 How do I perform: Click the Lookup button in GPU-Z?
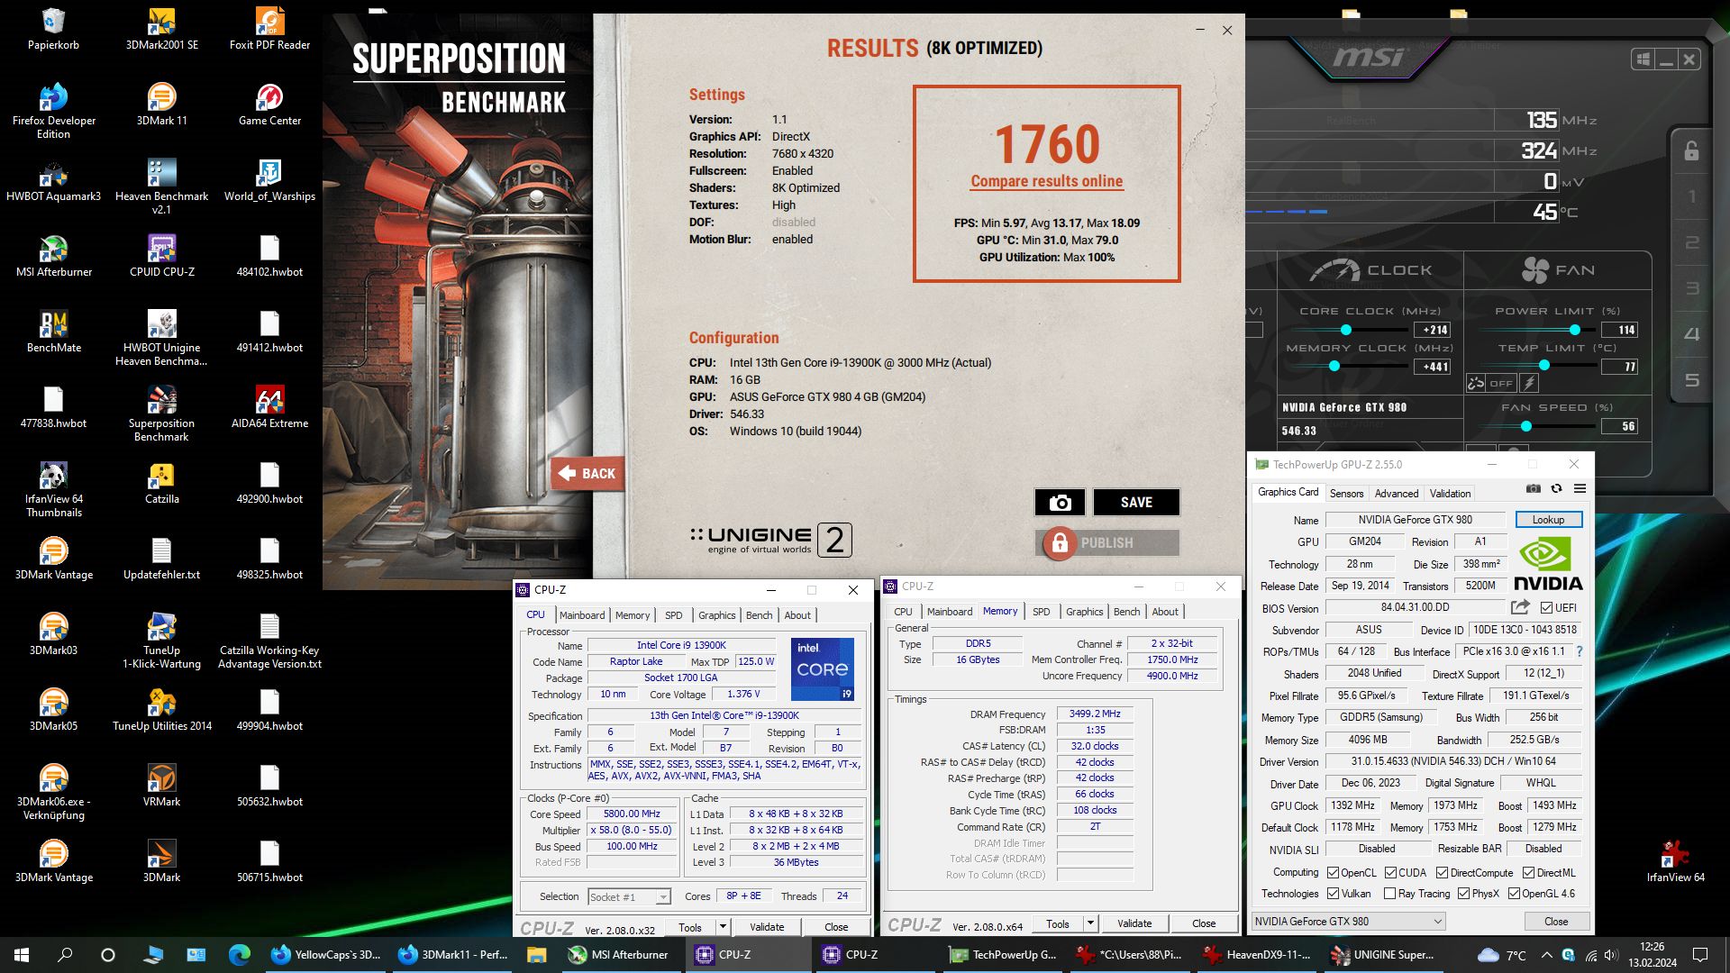1548,520
